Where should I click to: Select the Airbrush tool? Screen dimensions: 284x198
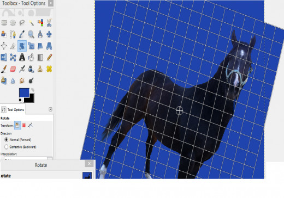(22, 69)
